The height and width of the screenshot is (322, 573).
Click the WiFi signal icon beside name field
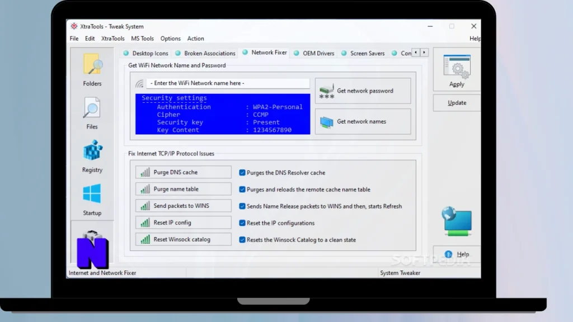tap(139, 84)
